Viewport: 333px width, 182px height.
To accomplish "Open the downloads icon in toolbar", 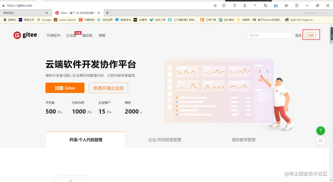I will point(245,6).
